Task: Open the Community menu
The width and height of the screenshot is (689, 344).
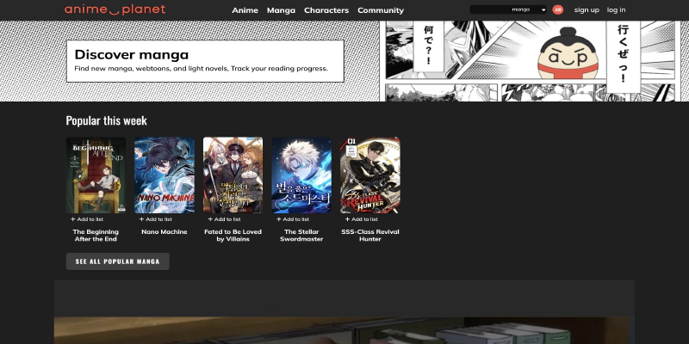Action: (380, 10)
